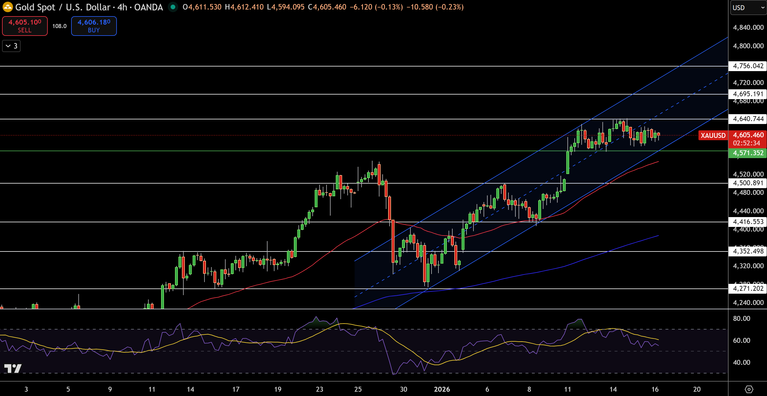Click the 4,605.10 SELL button
The image size is (767, 396).
pyautogui.click(x=25, y=26)
